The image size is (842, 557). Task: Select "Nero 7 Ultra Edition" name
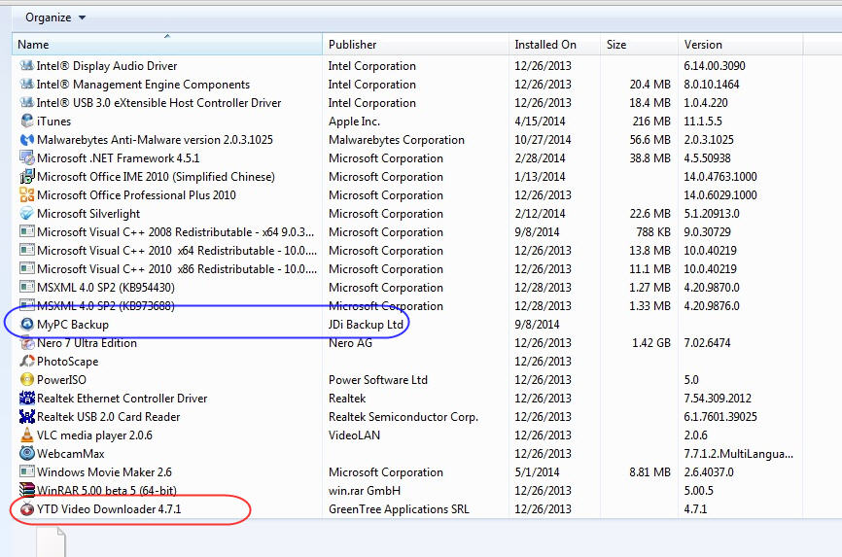(87, 343)
